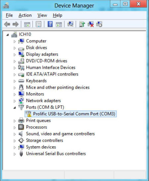The width and height of the screenshot is (149, 181).
Task: Open the Action menu
Action: [x=25, y=15]
